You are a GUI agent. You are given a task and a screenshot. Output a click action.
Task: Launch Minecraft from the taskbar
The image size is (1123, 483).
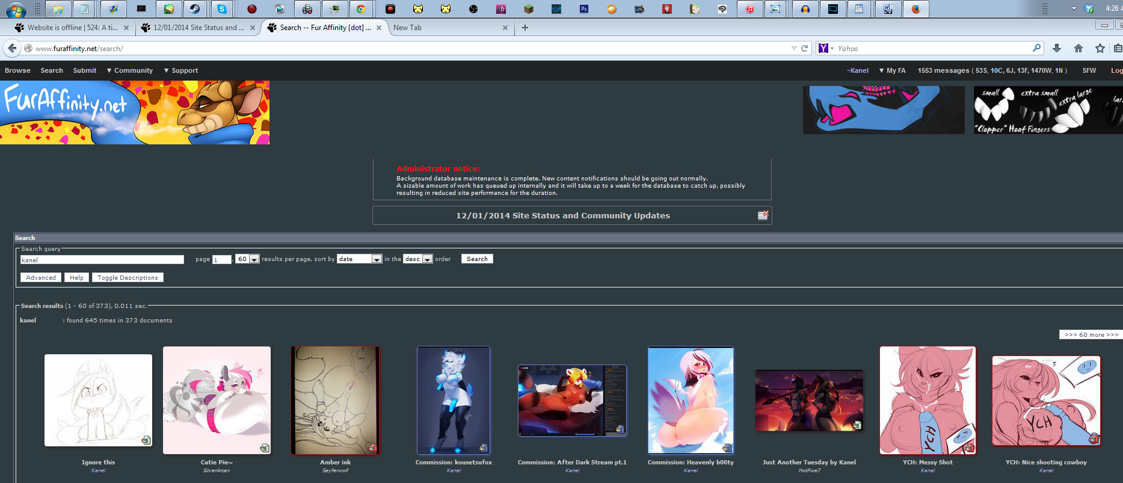528,9
